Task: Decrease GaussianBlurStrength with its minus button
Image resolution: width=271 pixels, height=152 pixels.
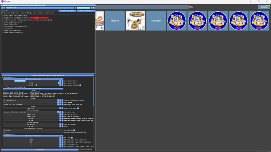Action: pyautogui.click(x=60, y=85)
